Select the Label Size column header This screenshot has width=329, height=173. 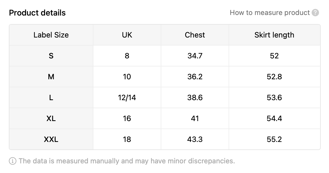[51, 35]
